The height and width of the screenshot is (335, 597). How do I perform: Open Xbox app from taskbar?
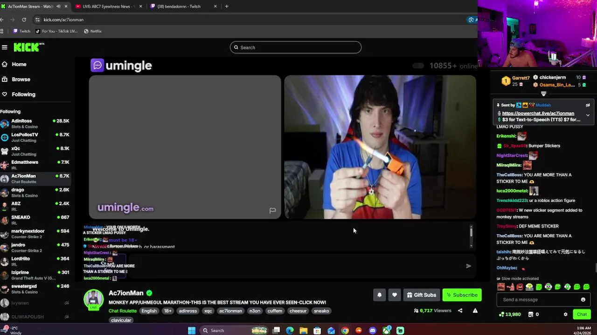386,330
